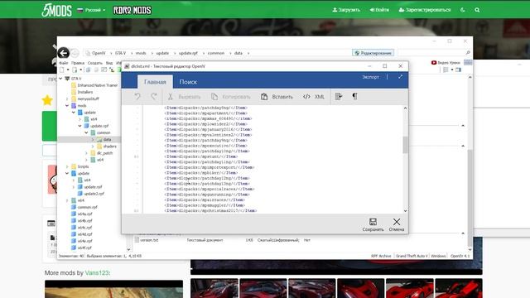Select version.txt file in OpenIV list
530x298 pixels.
point(147,240)
